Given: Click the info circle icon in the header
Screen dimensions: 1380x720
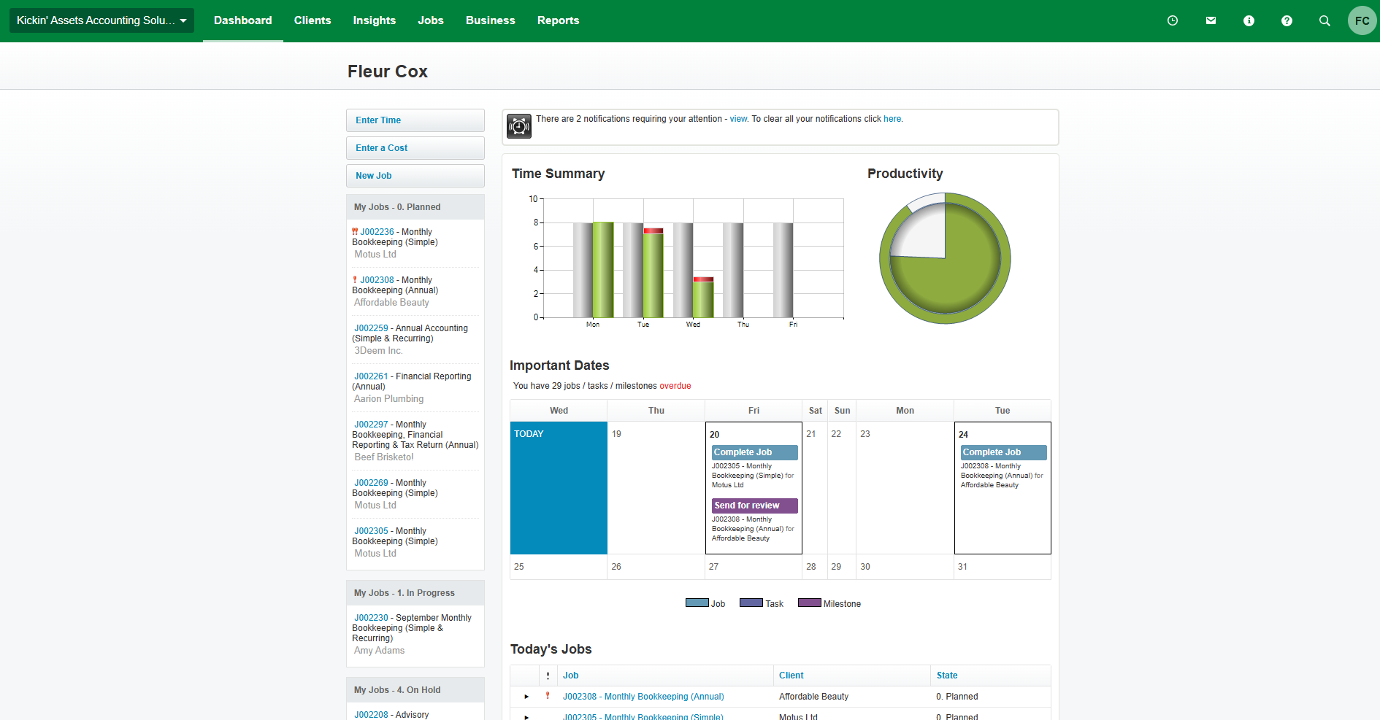Looking at the screenshot, I should (x=1249, y=20).
